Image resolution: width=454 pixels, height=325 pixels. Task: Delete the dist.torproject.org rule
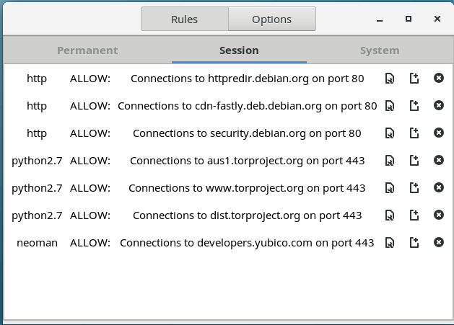[x=438, y=215]
